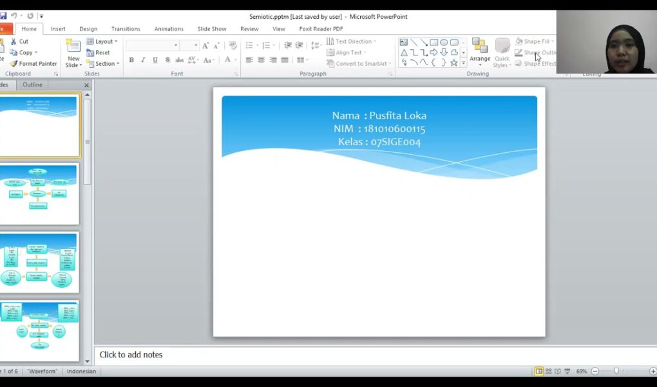
Task: Click the Copy button
Action: (24, 53)
